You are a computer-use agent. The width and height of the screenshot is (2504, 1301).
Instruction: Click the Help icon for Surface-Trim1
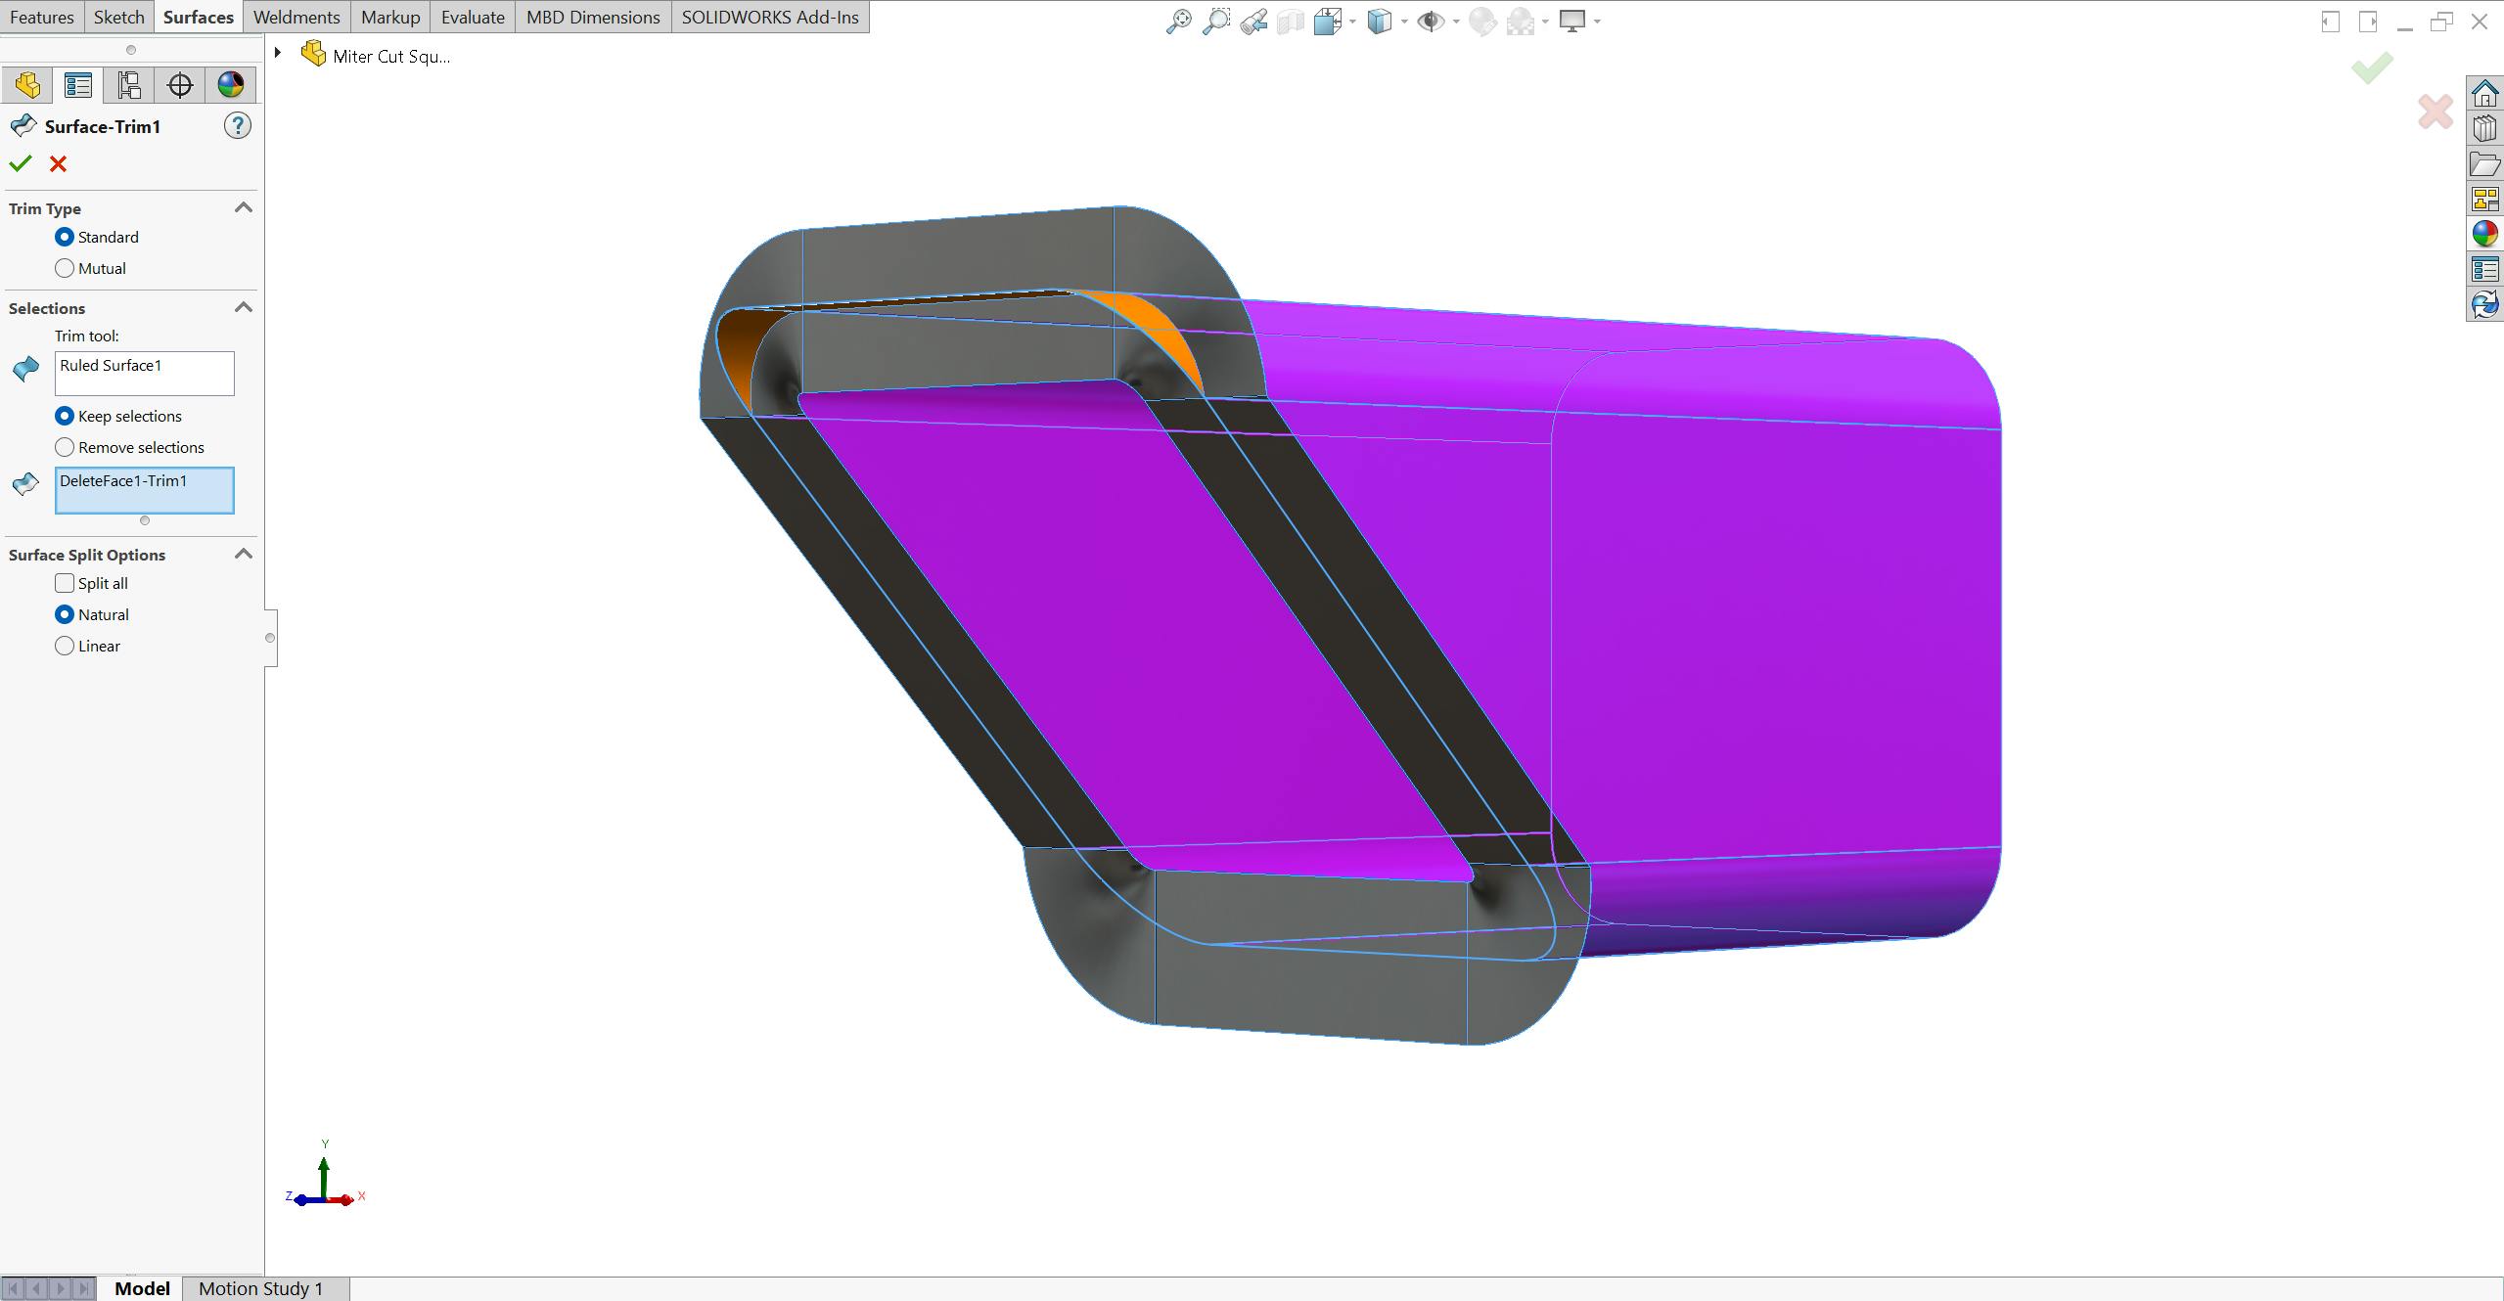(x=239, y=126)
